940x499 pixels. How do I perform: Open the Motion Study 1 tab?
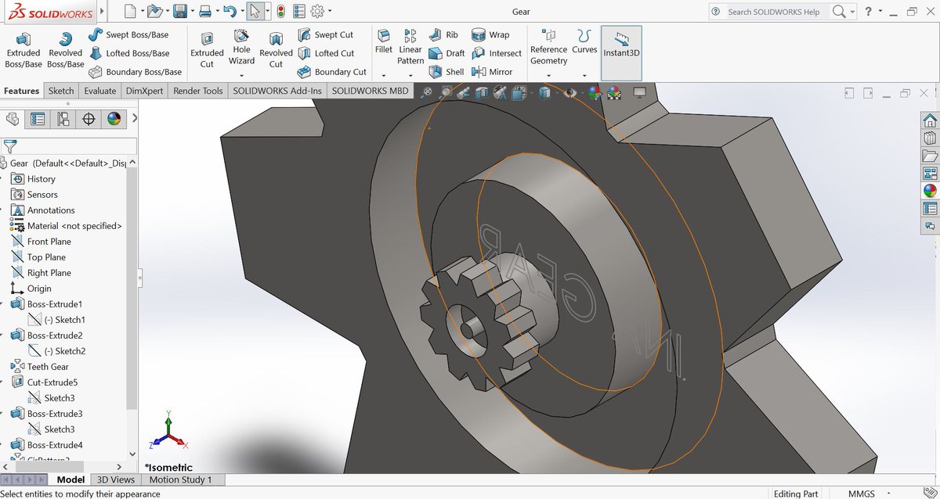click(181, 479)
